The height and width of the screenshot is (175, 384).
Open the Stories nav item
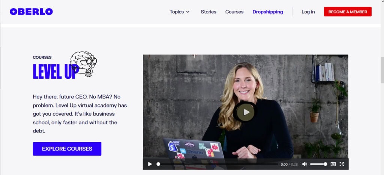coord(208,12)
